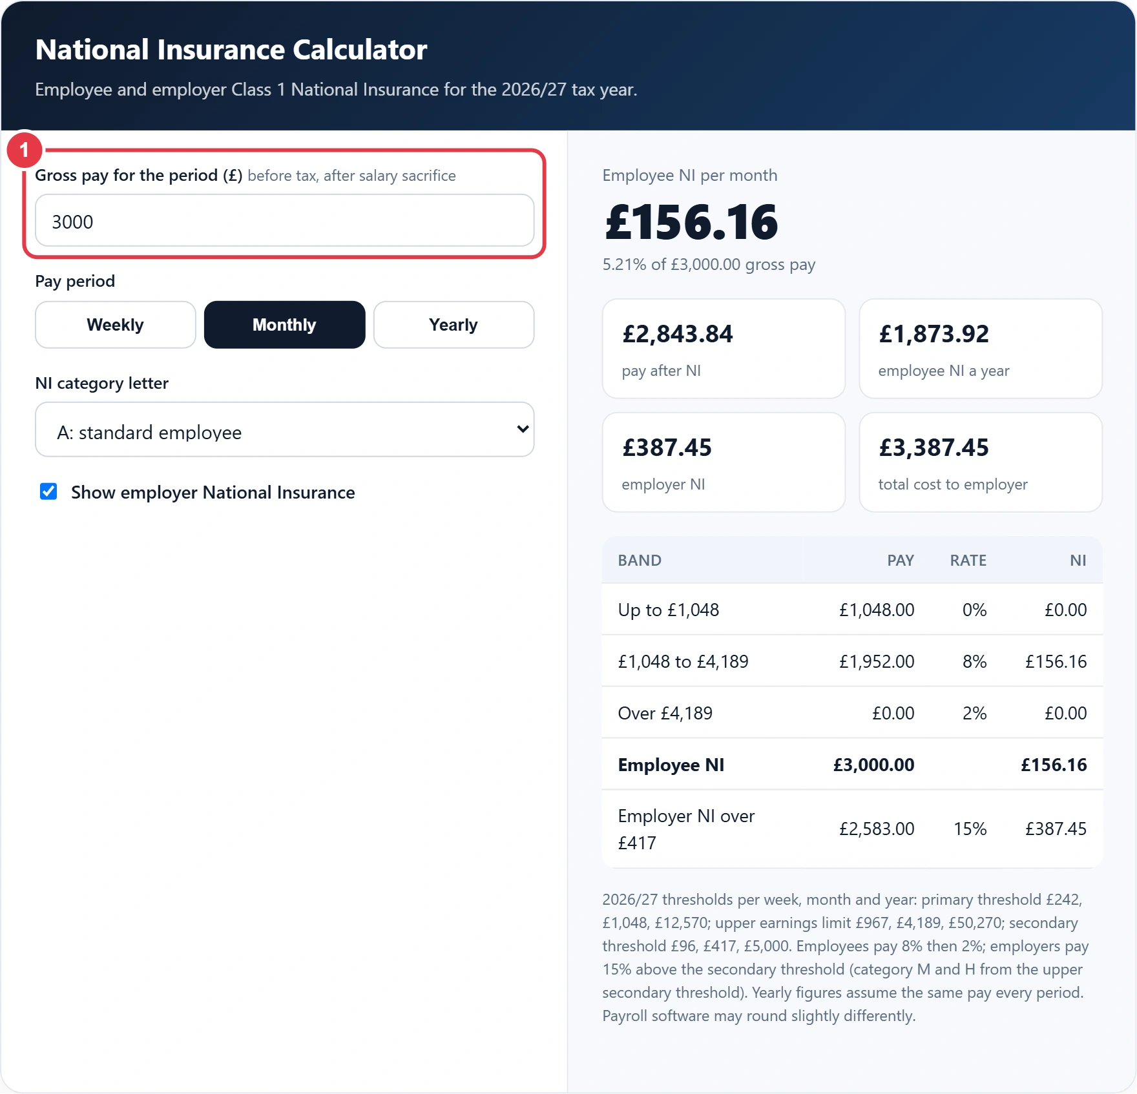1137x1094 pixels.
Task: Click the 'Over £4,189' band row
Action: point(852,713)
